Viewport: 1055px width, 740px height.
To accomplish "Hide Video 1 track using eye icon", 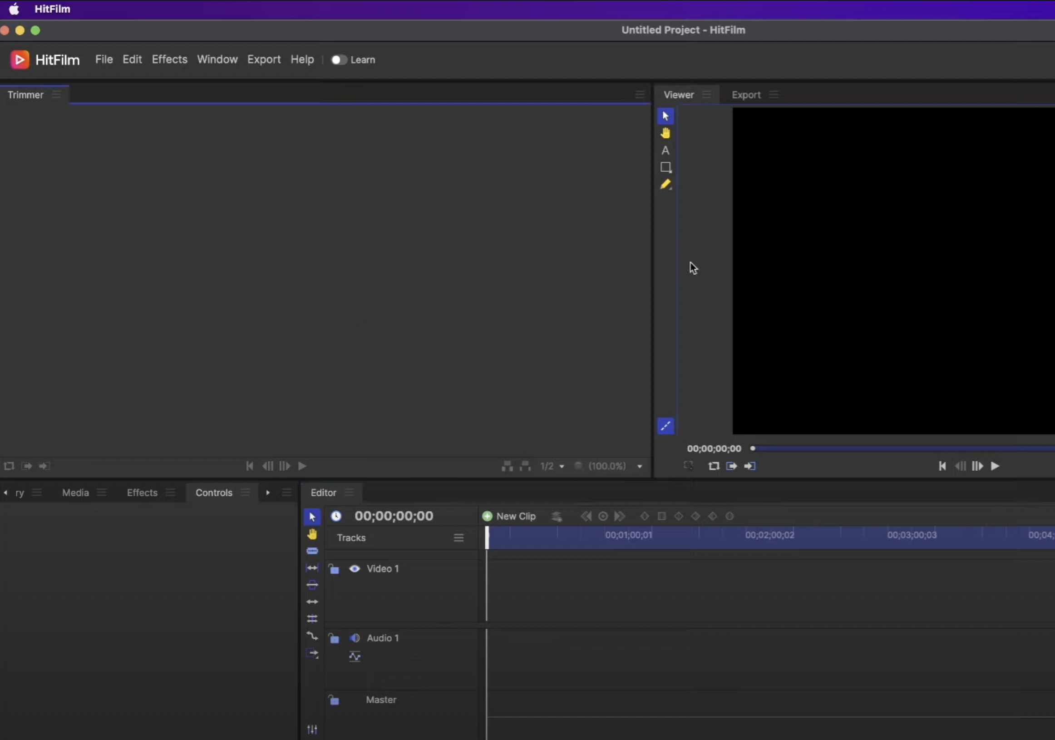I will (354, 568).
